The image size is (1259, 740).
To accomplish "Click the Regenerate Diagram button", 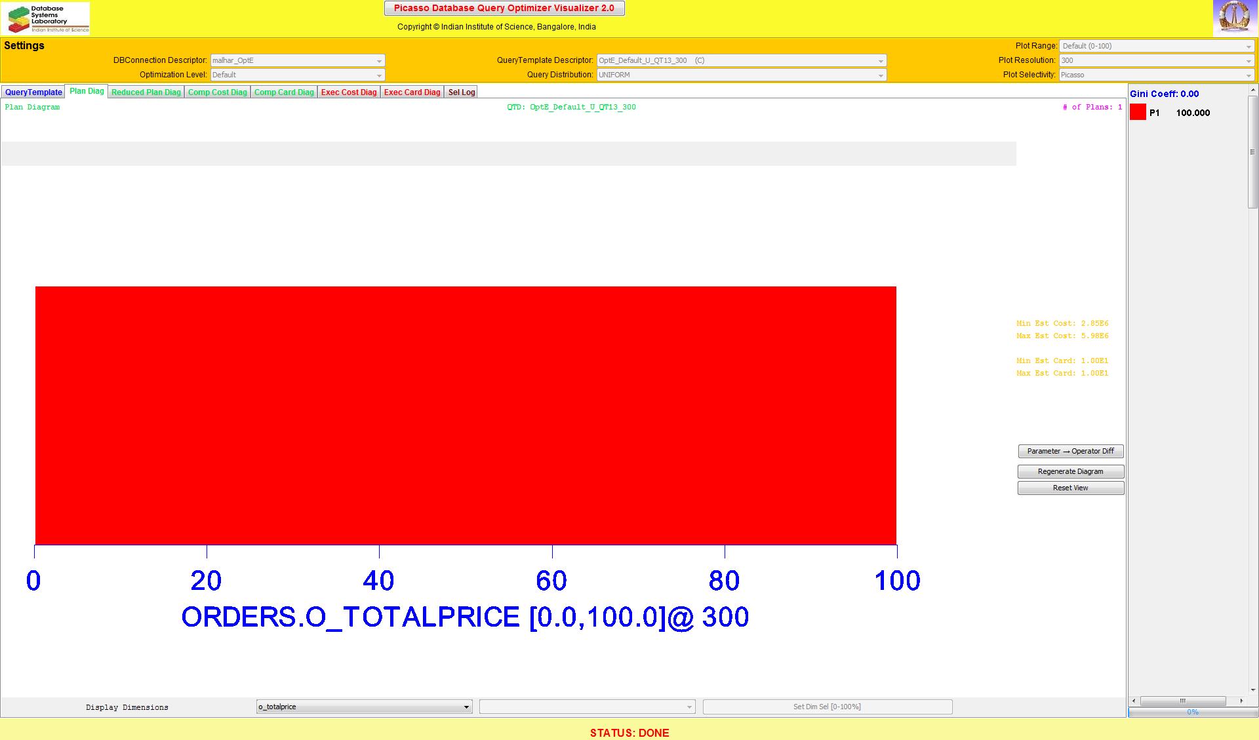I will (1070, 471).
